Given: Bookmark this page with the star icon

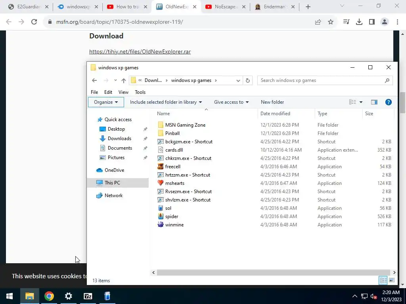Looking at the screenshot, I should [331, 22].
